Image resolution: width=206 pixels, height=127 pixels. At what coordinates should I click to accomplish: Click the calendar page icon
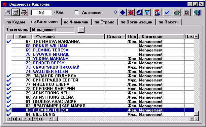pos(157,13)
